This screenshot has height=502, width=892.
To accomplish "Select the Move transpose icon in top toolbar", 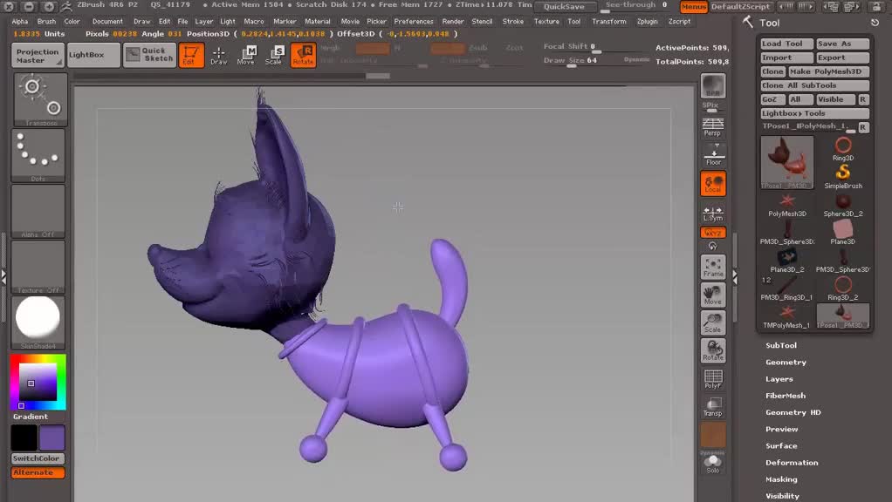I will [246, 55].
